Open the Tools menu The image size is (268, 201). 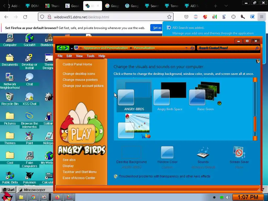(x=91, y=56)
